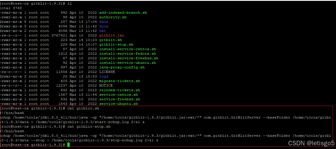This screenshot has height=149, width=336.
Task: Click the add-indexed-branch.sh file name
Action: tap(123, 13)
